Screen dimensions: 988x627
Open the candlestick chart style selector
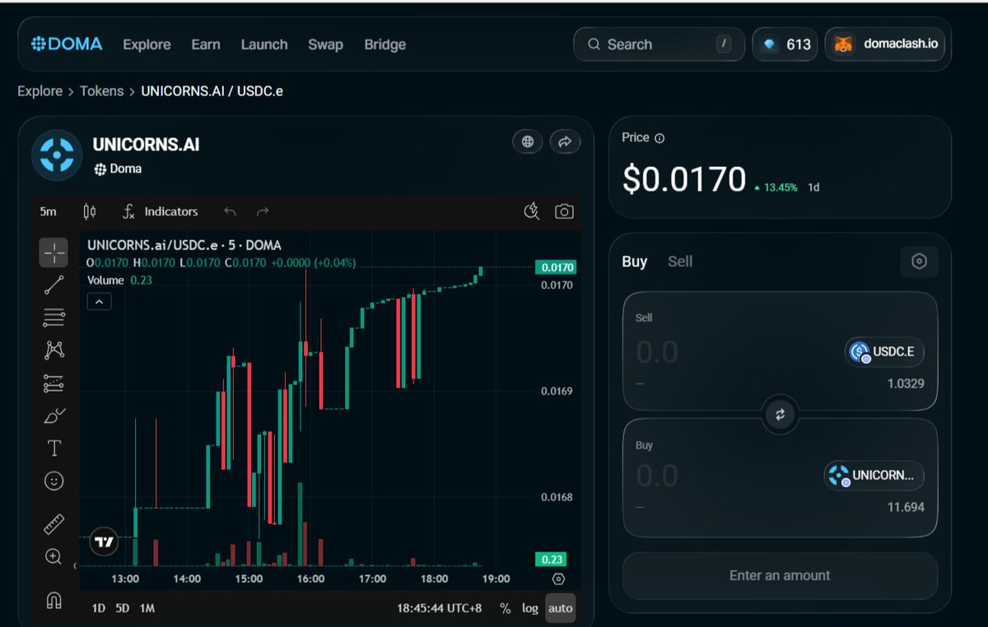(x=90, y=211)
